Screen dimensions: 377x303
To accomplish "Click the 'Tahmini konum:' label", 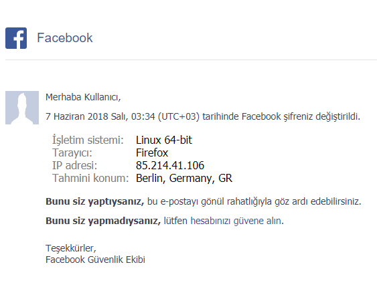I will (90, 178).
